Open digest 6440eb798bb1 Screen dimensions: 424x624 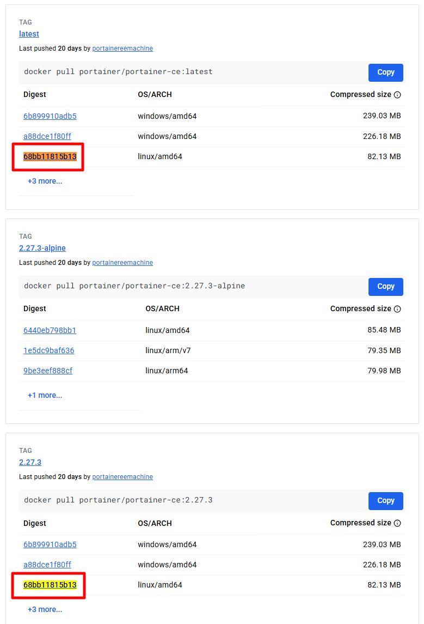(50, 330)
